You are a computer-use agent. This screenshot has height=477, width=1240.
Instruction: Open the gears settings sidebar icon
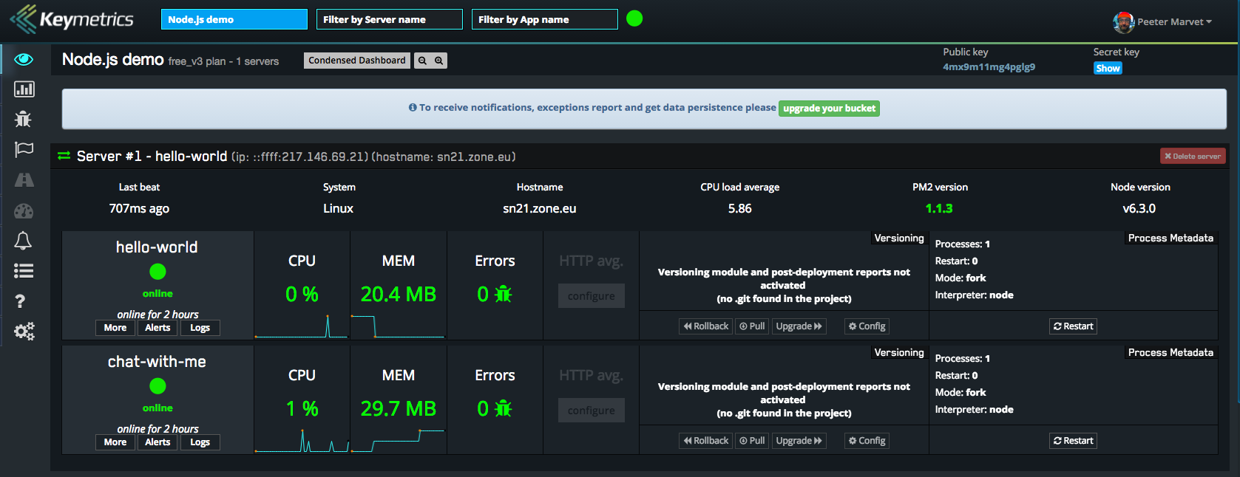tap(24, 332)
